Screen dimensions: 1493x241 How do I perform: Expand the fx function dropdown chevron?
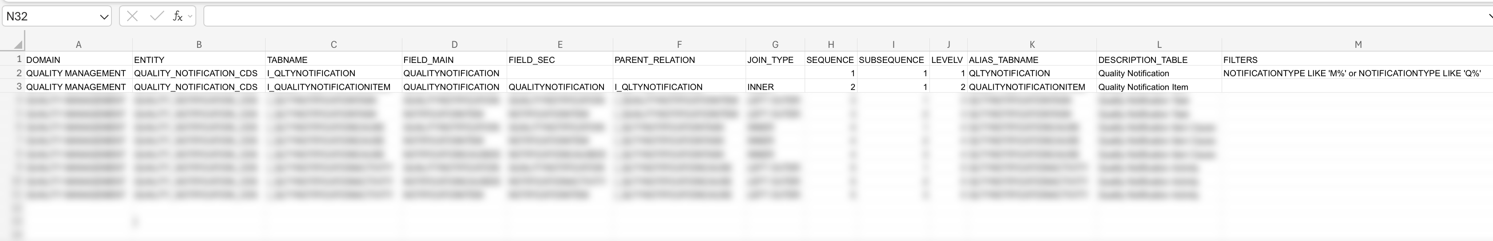(x=190, y=16)
